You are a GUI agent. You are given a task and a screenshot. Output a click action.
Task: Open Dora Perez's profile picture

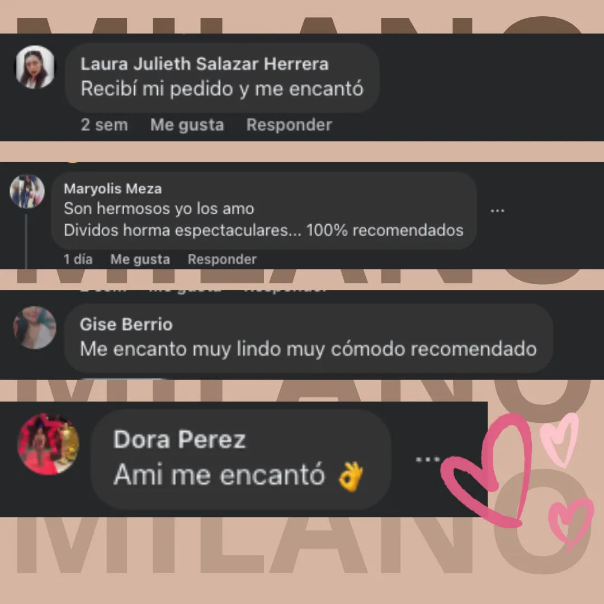[x=49, y=444]
